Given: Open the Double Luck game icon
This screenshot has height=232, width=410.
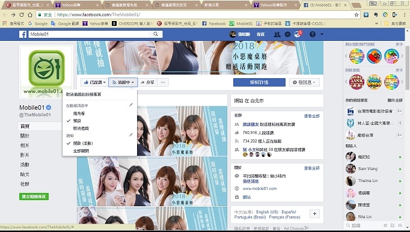Looking at the screenshot, I should coord(356,82).
